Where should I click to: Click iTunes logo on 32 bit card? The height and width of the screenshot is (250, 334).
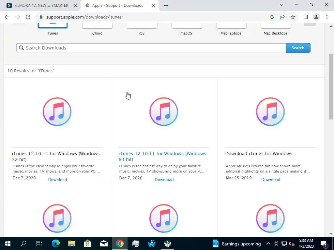[x=57, y=112]
